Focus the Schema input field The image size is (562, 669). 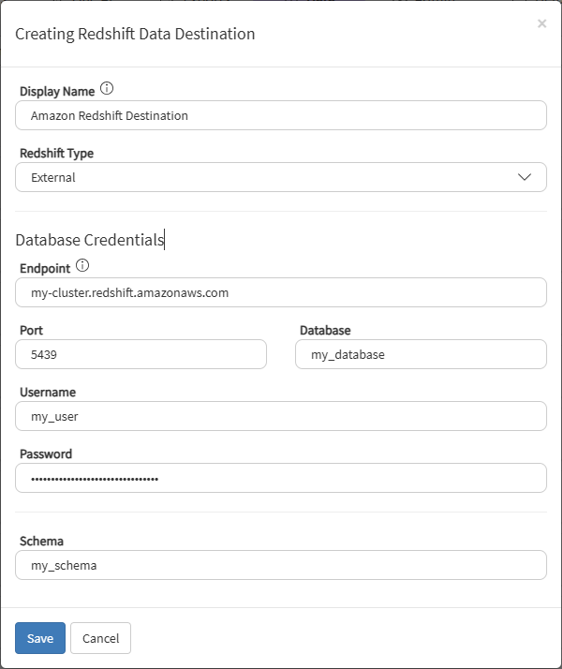281,565
